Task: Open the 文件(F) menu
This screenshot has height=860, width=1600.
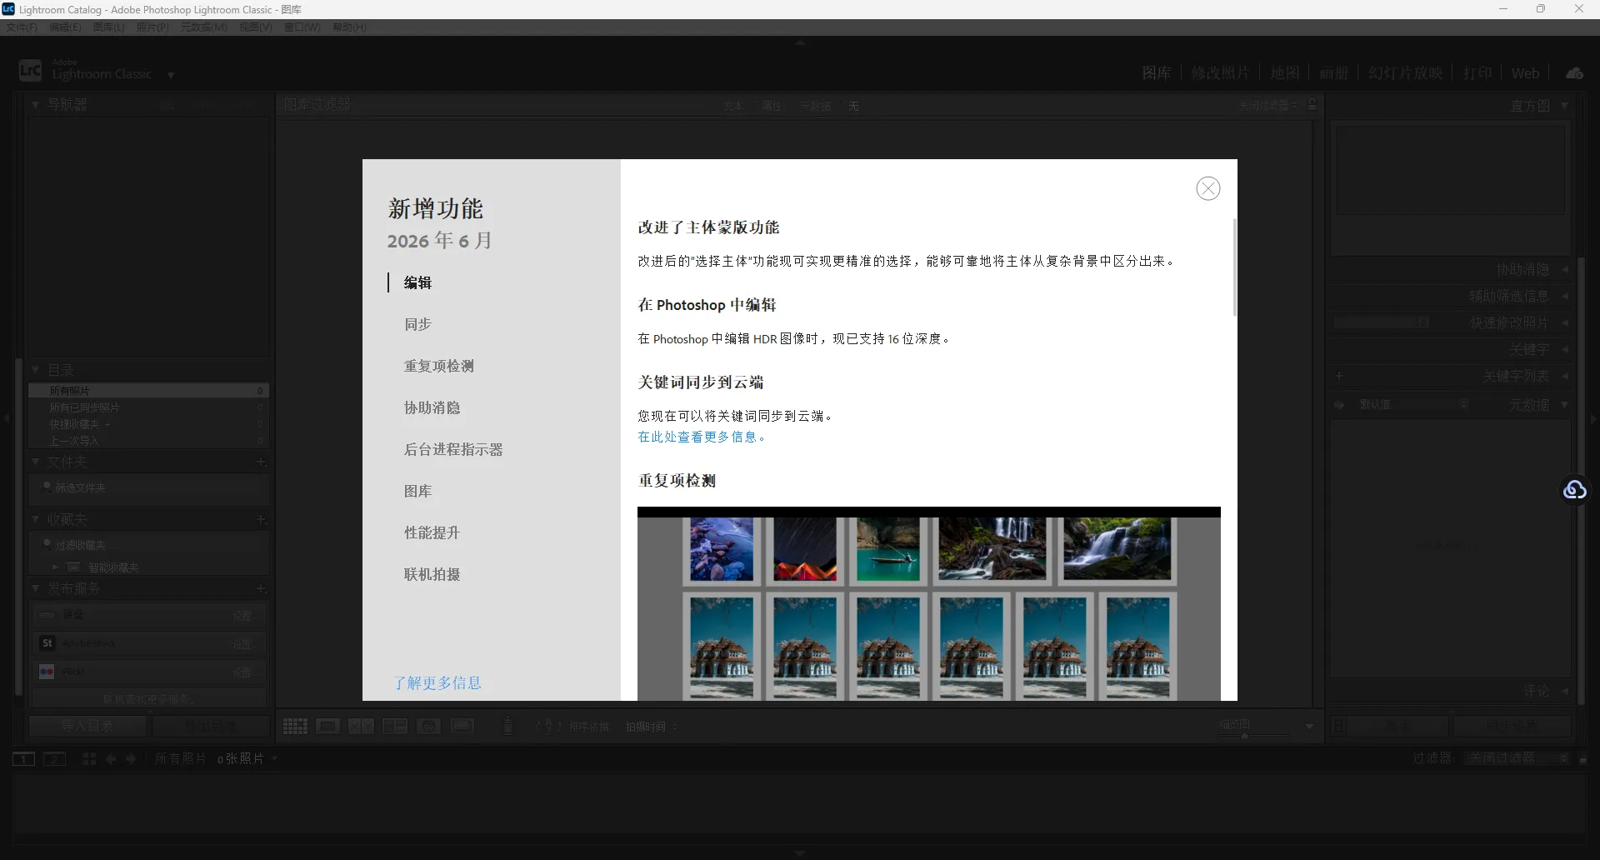Action: [x=22, y=27]
